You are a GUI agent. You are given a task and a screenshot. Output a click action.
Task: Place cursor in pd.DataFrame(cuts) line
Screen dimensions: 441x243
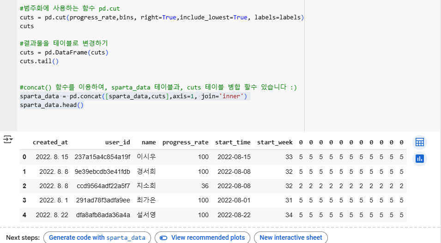pos(64,53)
